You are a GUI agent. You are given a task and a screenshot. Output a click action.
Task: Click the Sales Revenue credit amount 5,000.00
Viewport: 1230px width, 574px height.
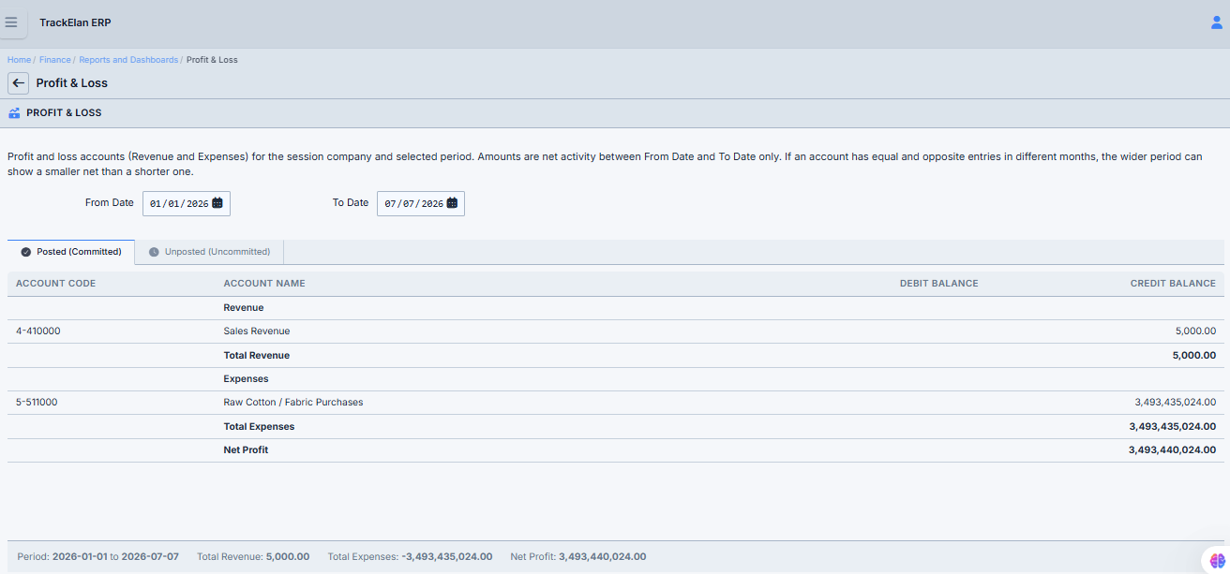coord(1195,331)
